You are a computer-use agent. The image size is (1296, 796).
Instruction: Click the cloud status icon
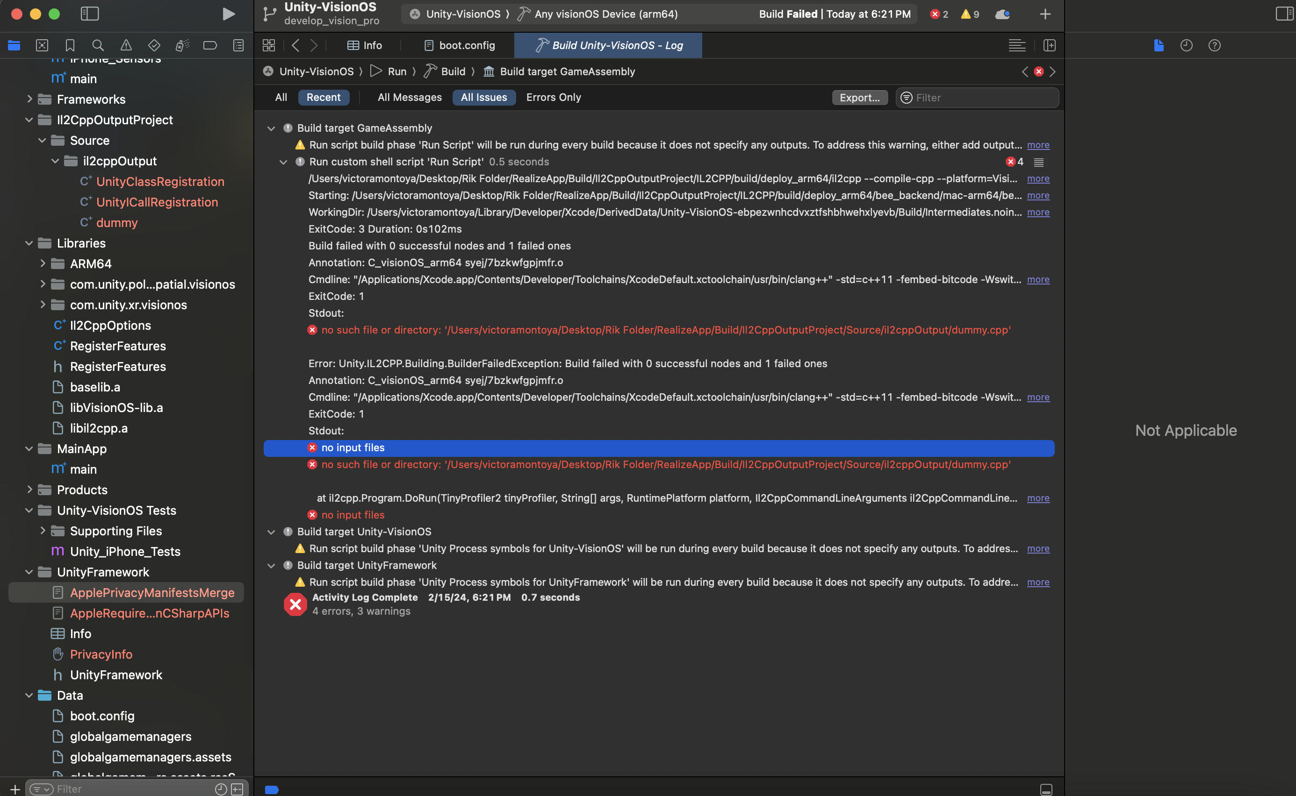(x=1002, y=14)
